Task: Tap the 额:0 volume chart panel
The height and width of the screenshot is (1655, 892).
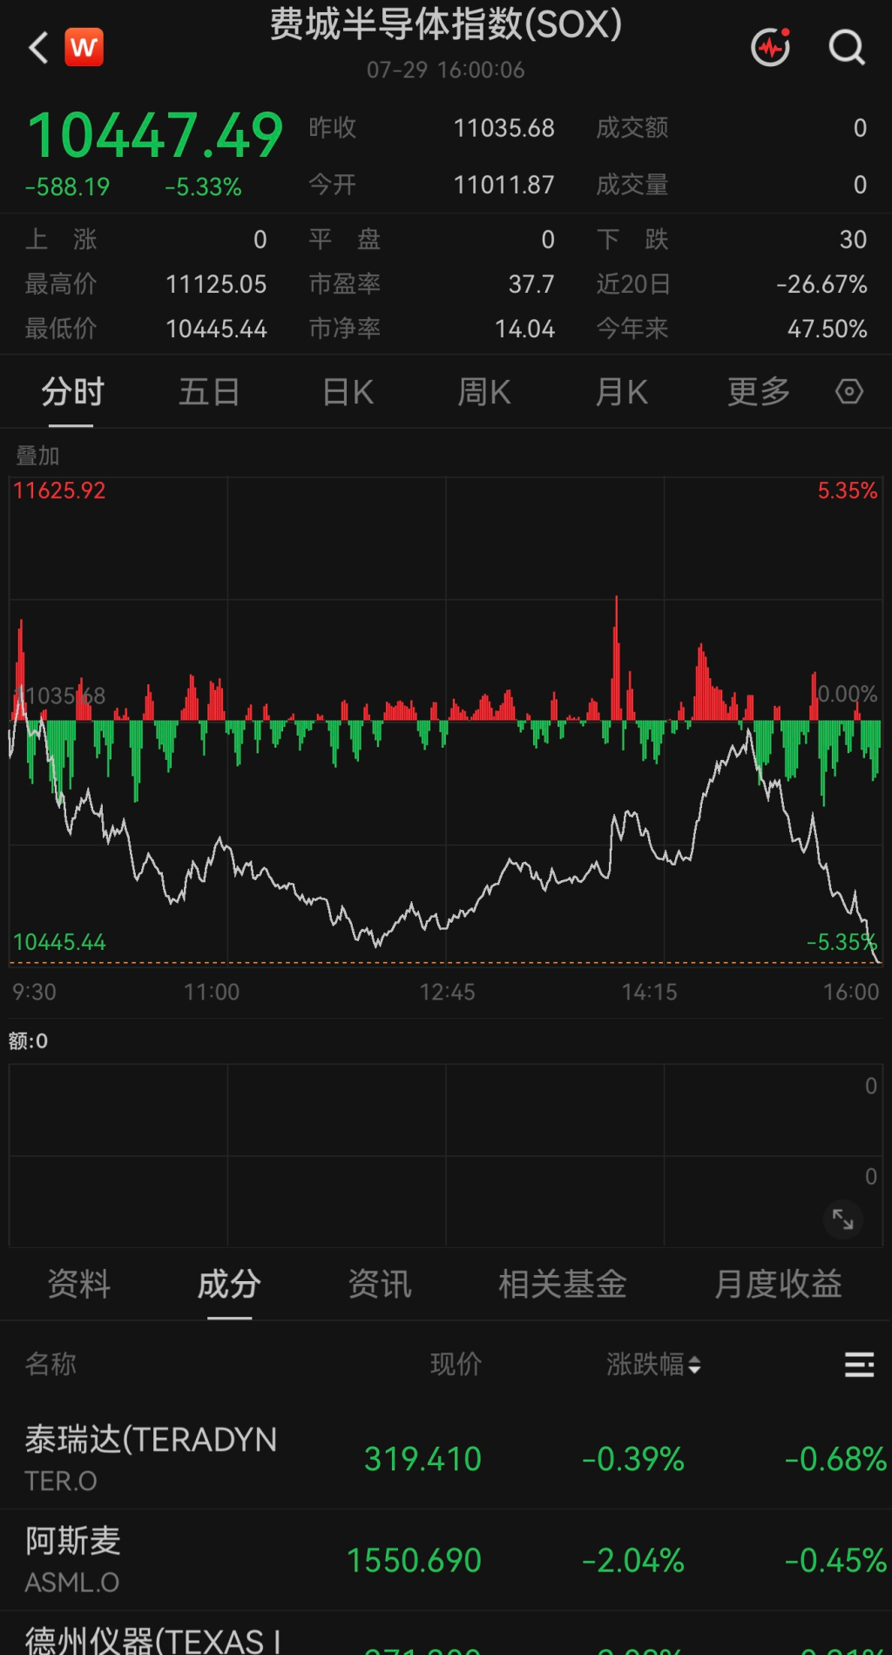Action: [x=446, y=1155]
